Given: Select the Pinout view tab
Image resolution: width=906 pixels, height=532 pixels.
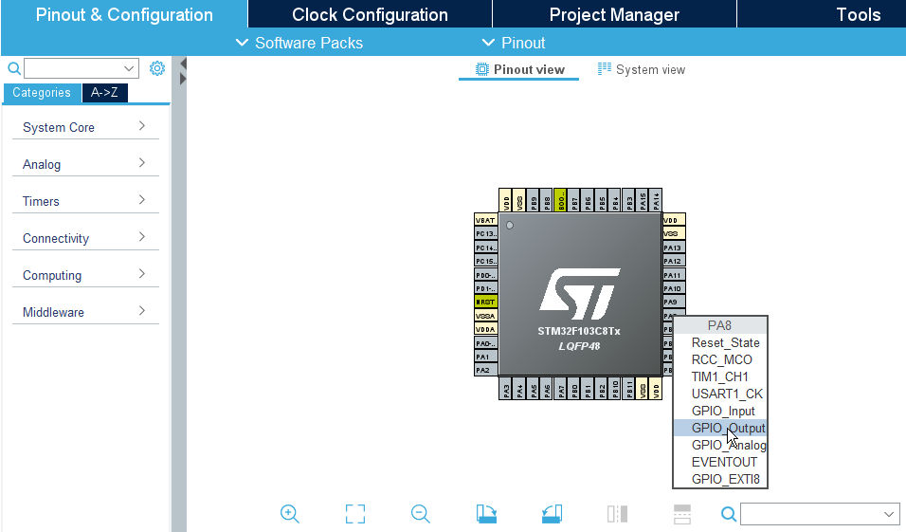Looking at the screenshot, I should (519, 69).
